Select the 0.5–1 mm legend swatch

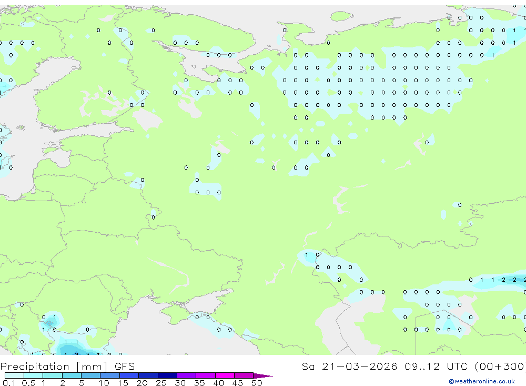point(34,375)
